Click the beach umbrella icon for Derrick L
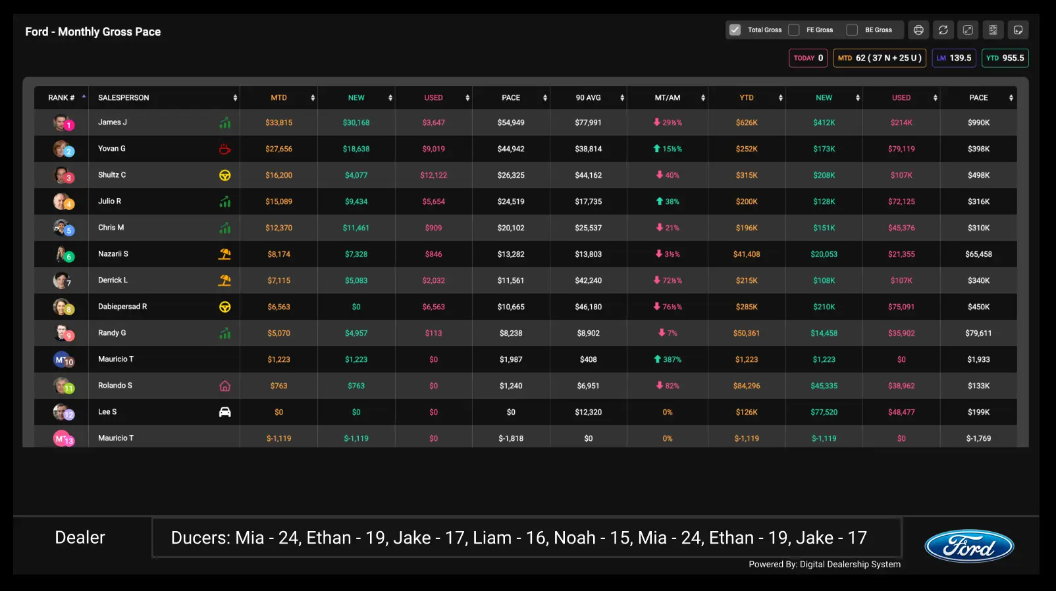Viewport: 1056px width, 591px height. (x=225, y=280)
